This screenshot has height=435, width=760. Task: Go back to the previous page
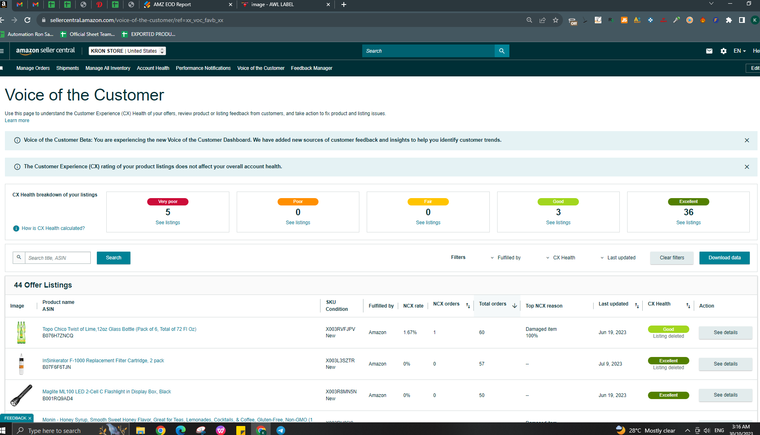pos(2,20)
